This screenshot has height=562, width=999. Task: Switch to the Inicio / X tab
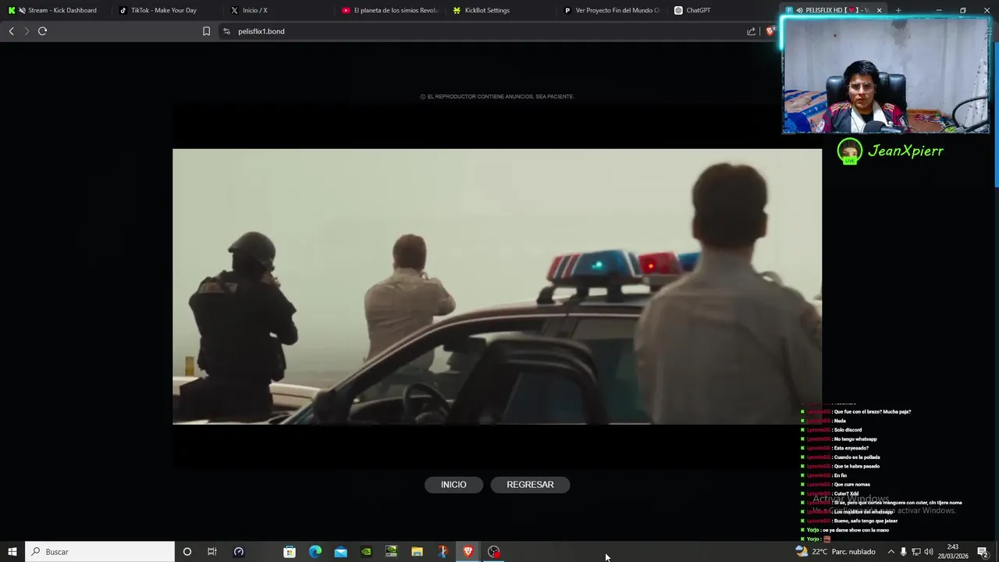276,10
